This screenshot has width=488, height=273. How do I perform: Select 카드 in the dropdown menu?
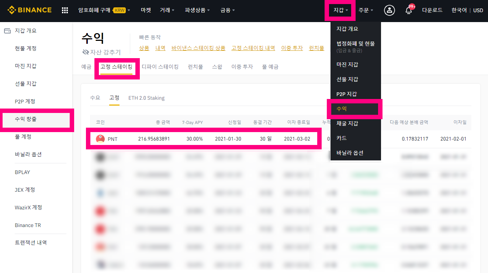356,138
